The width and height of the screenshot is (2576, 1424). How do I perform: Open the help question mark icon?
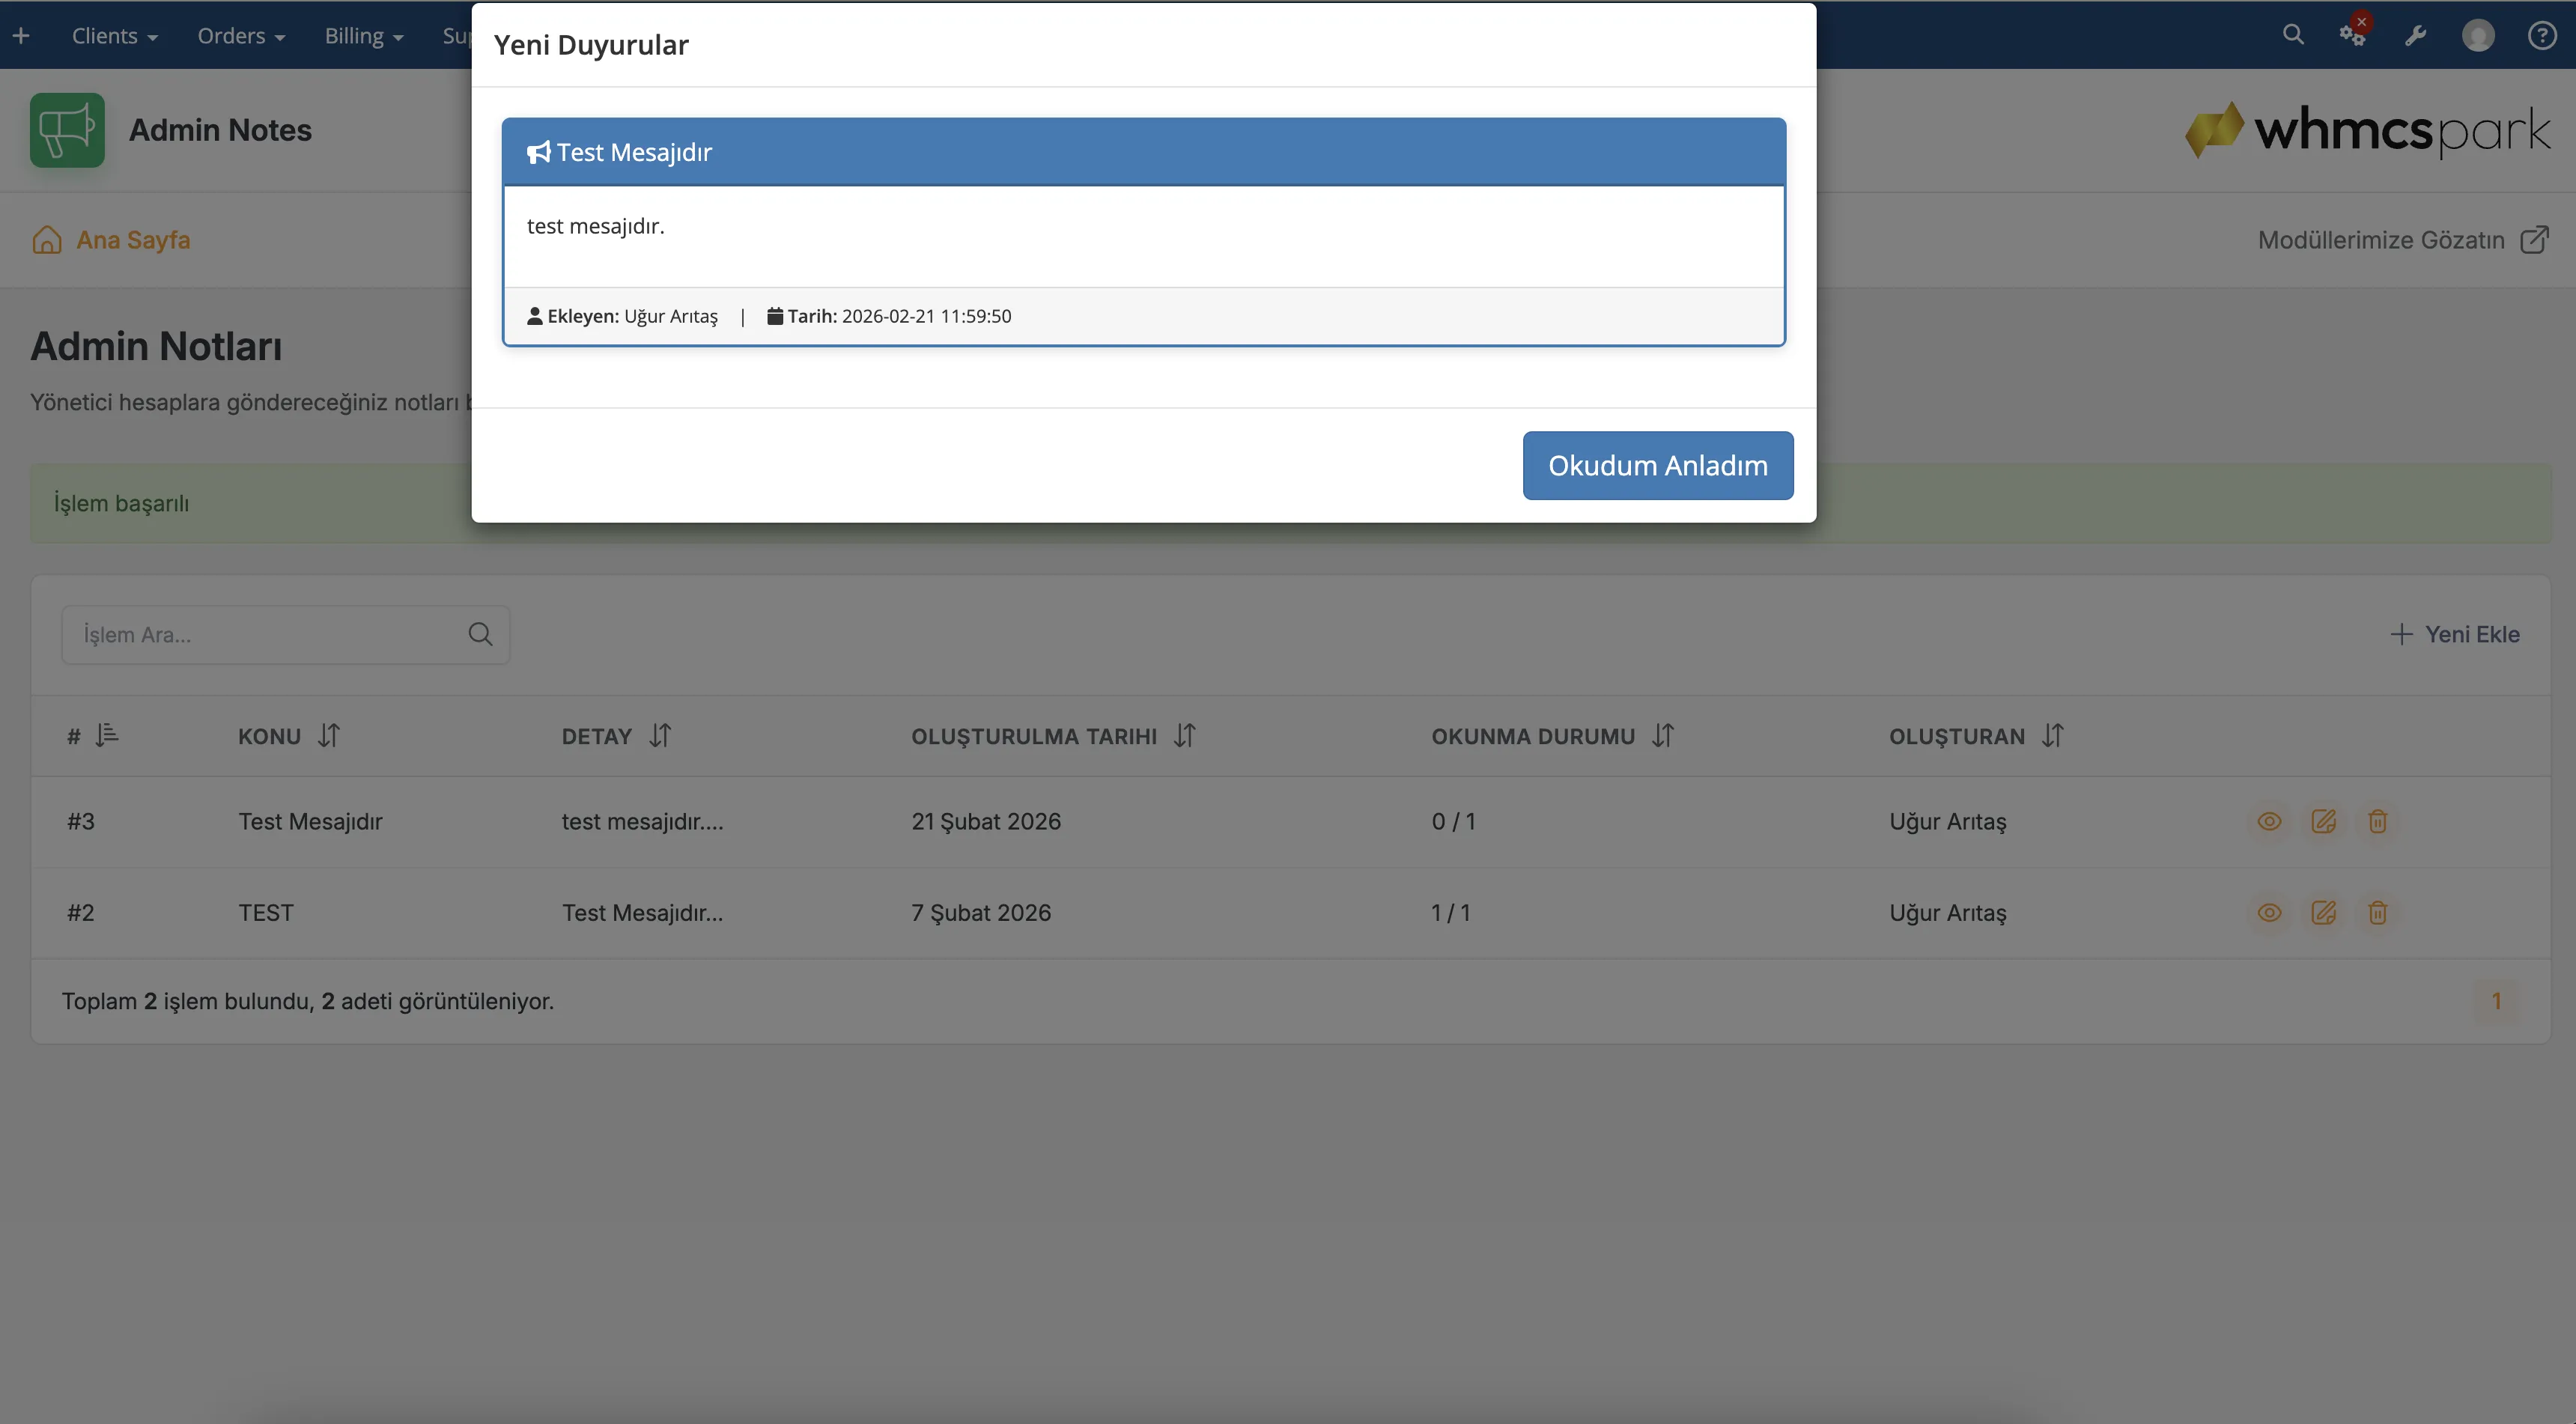pyautogui.click(x=2541, y=36)
